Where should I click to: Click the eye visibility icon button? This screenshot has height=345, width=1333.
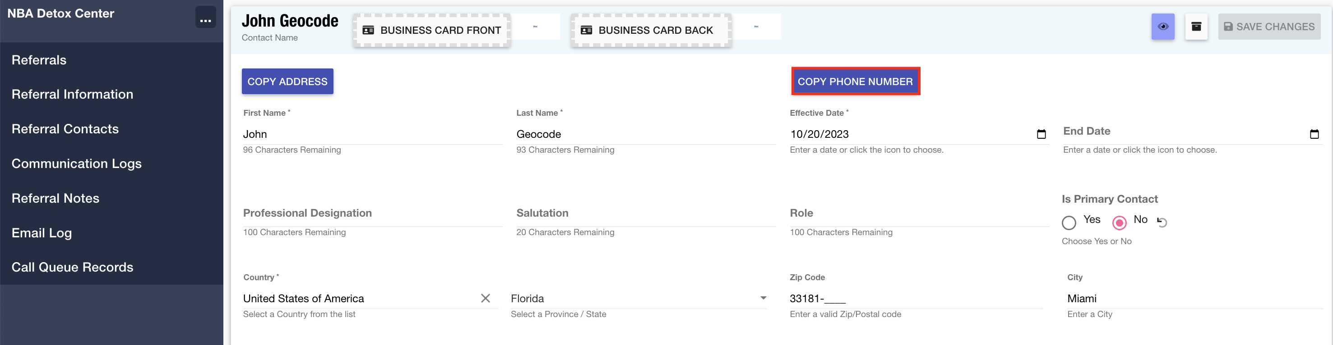[x=1162, y=27]
